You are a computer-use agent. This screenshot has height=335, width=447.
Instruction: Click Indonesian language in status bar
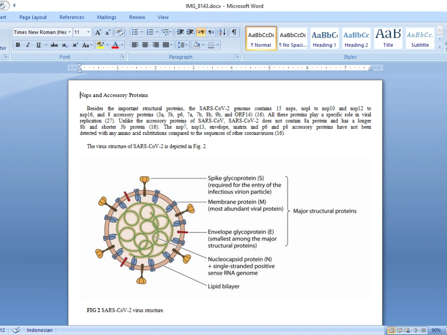pyautogui.click(x=40, y=330)
